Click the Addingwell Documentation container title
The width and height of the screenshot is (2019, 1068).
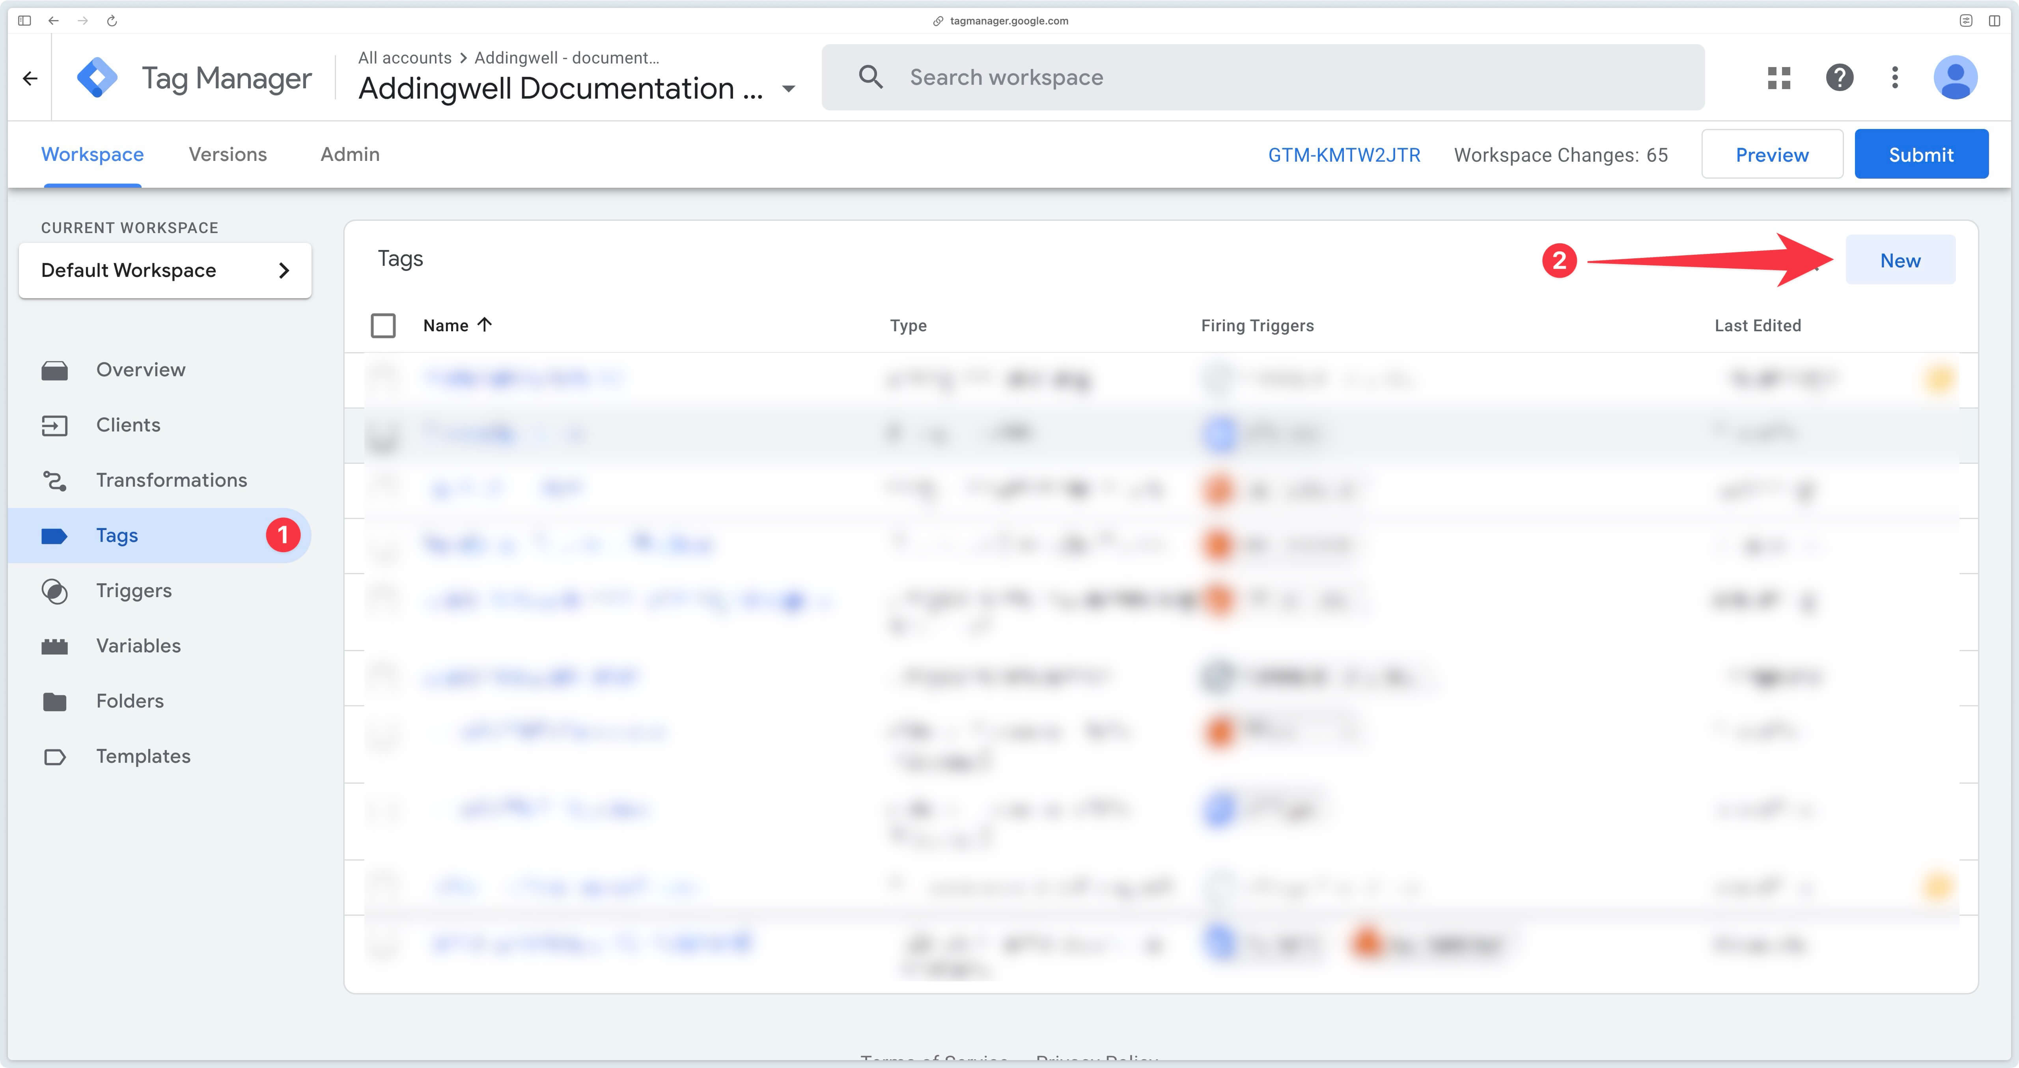[560, 89]
